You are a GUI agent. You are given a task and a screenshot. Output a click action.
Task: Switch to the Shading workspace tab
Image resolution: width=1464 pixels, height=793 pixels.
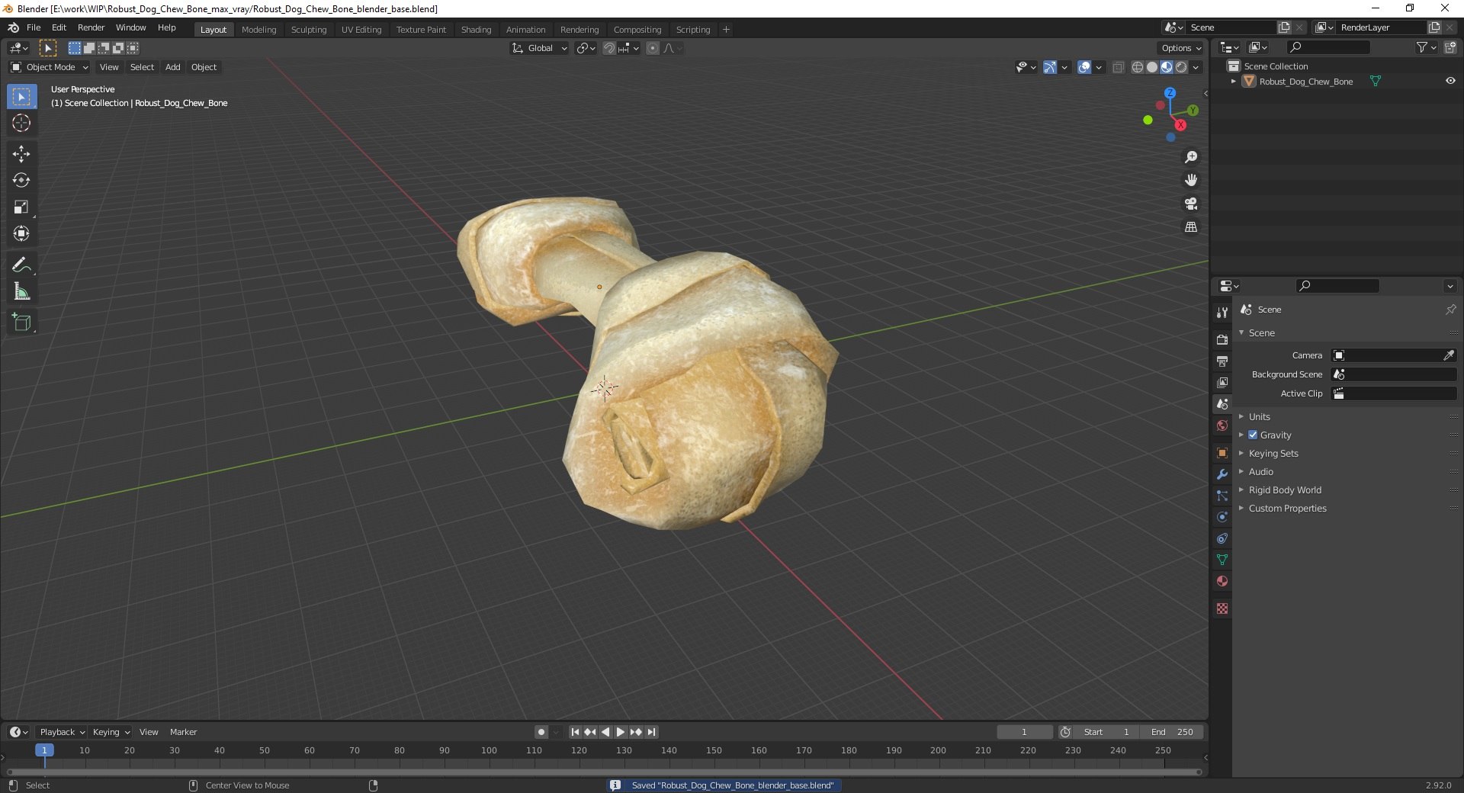click(x=476, y=30)
